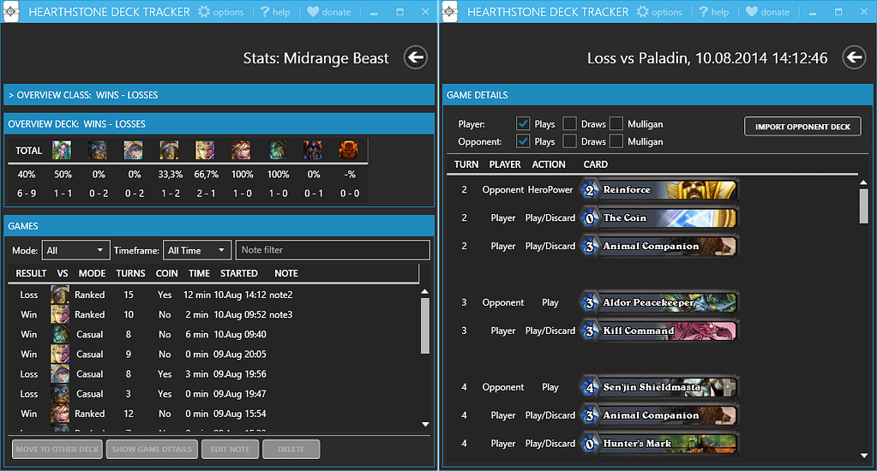Click the Aldor Peacekeeper card
The height and width of the screenshot is (471, 877).
tap(659, 303)
